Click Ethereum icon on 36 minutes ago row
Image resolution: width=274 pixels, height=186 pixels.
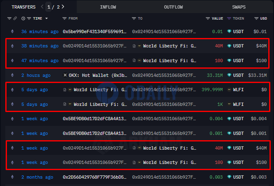(12, 31)
